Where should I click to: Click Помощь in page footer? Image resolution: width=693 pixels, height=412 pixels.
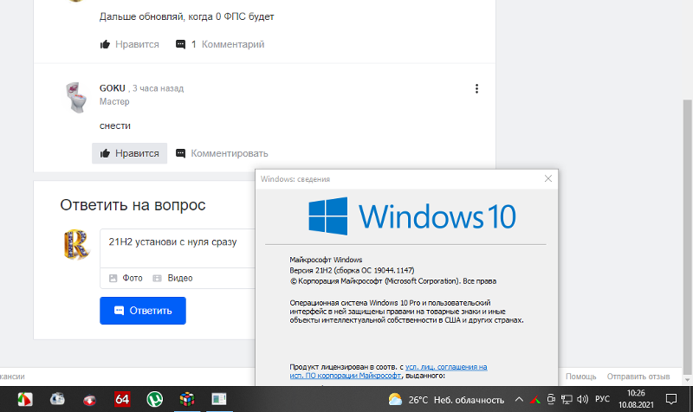[x=580, y=377]
